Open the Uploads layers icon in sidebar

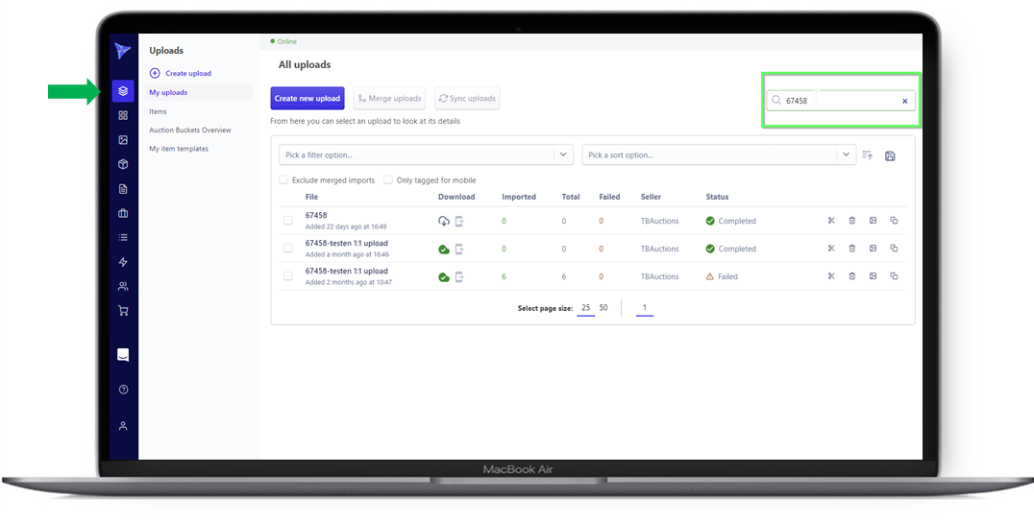[123, 91]
